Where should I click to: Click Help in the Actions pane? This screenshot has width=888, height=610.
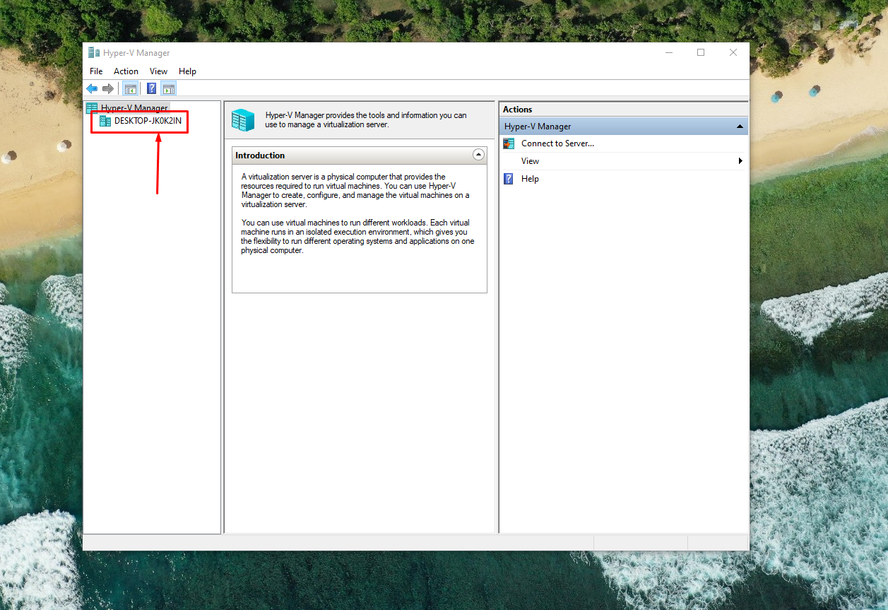(x=530, y=179)
